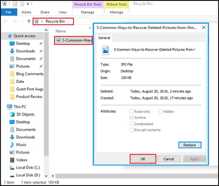Toggle the Compressed attribute checkbox

(131, 124)
